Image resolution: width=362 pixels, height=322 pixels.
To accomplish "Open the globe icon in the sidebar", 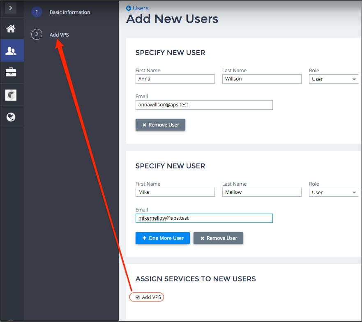I will (11, 117).
